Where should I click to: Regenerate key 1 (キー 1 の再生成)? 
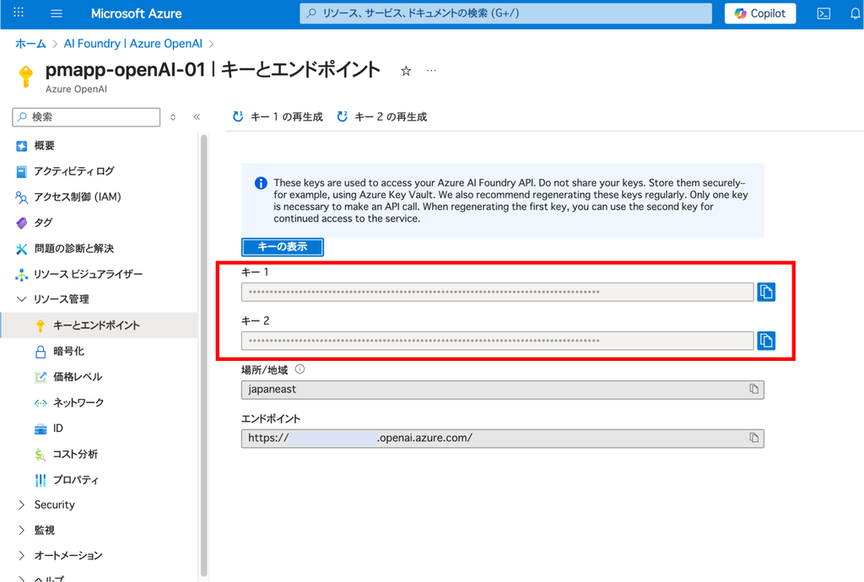coord(278,116)
